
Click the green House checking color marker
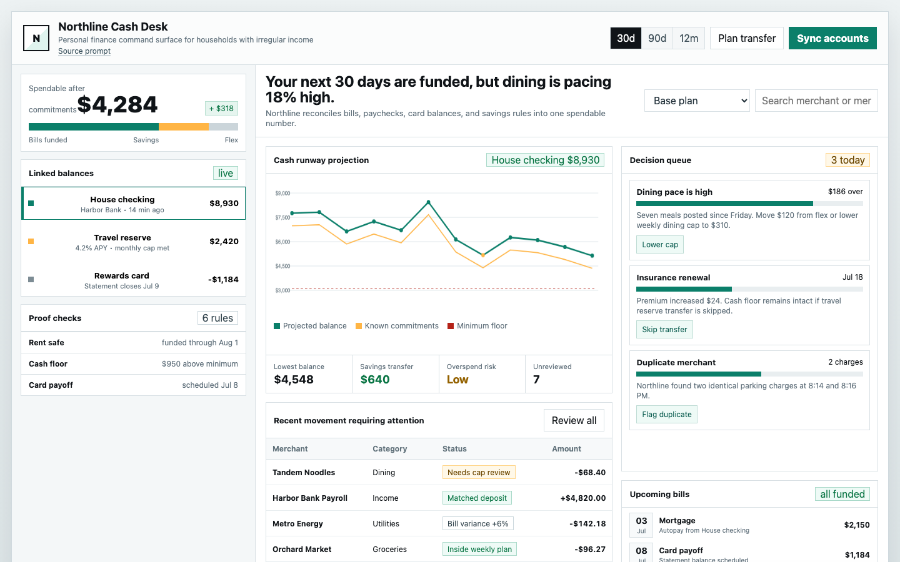31,204
